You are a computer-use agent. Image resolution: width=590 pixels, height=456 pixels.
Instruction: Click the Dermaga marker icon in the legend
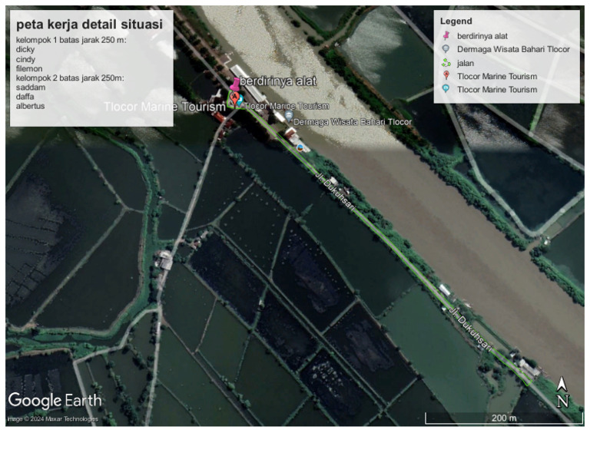coord(446,49)
